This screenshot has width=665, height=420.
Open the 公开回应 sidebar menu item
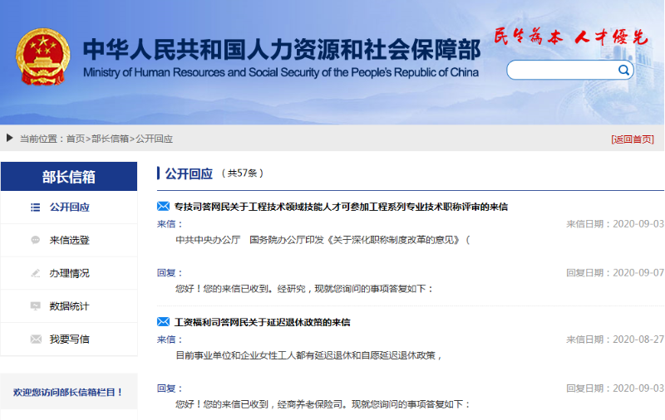coord(69,208)
